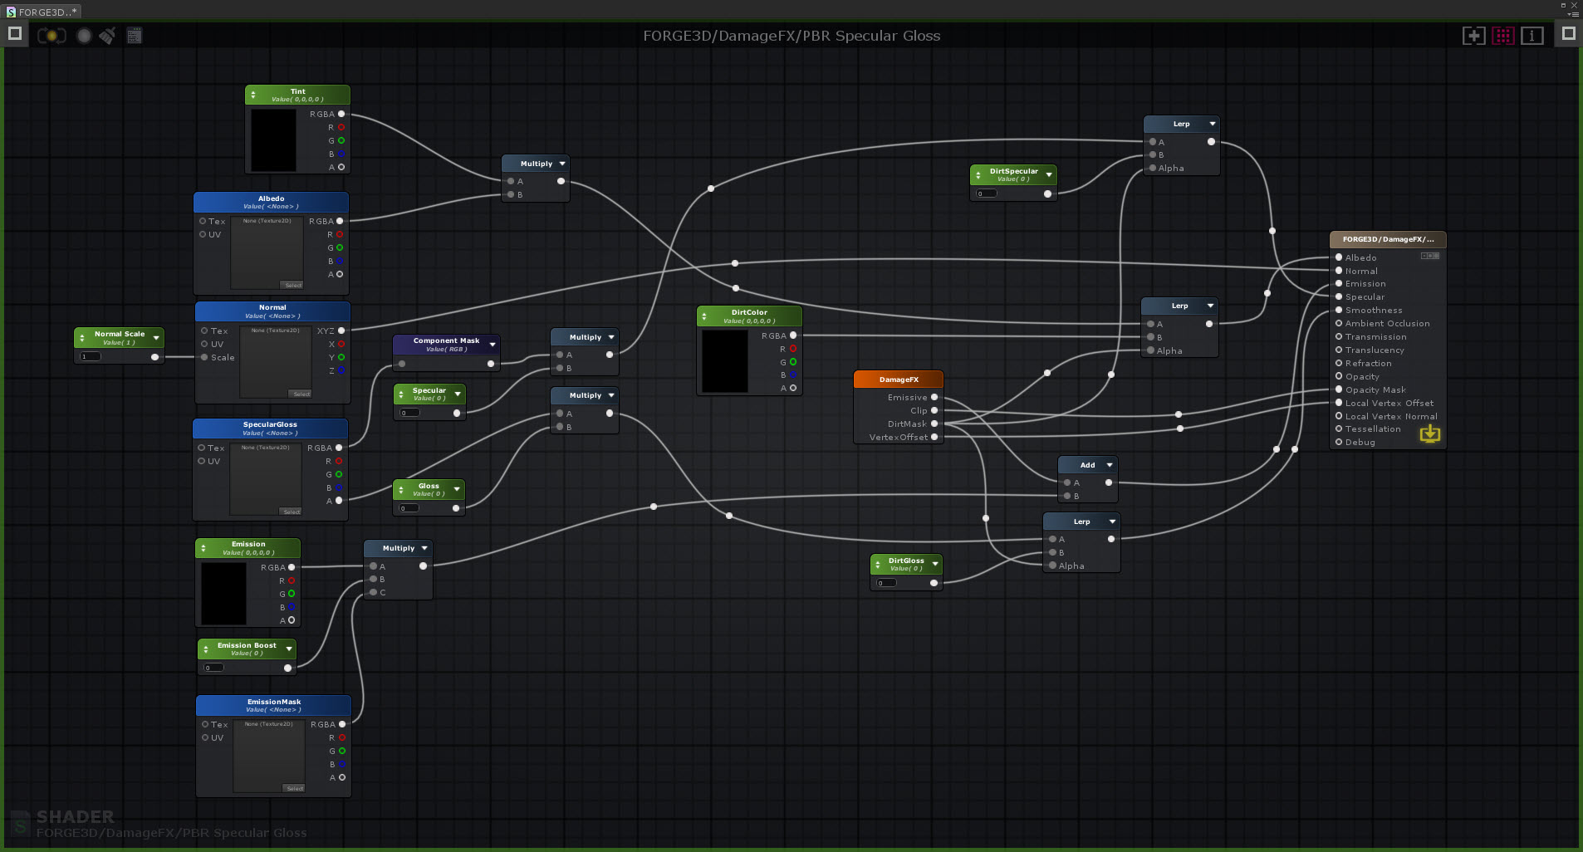Expand DirtSpecular node dropdown arrow

pos(1049,174)
